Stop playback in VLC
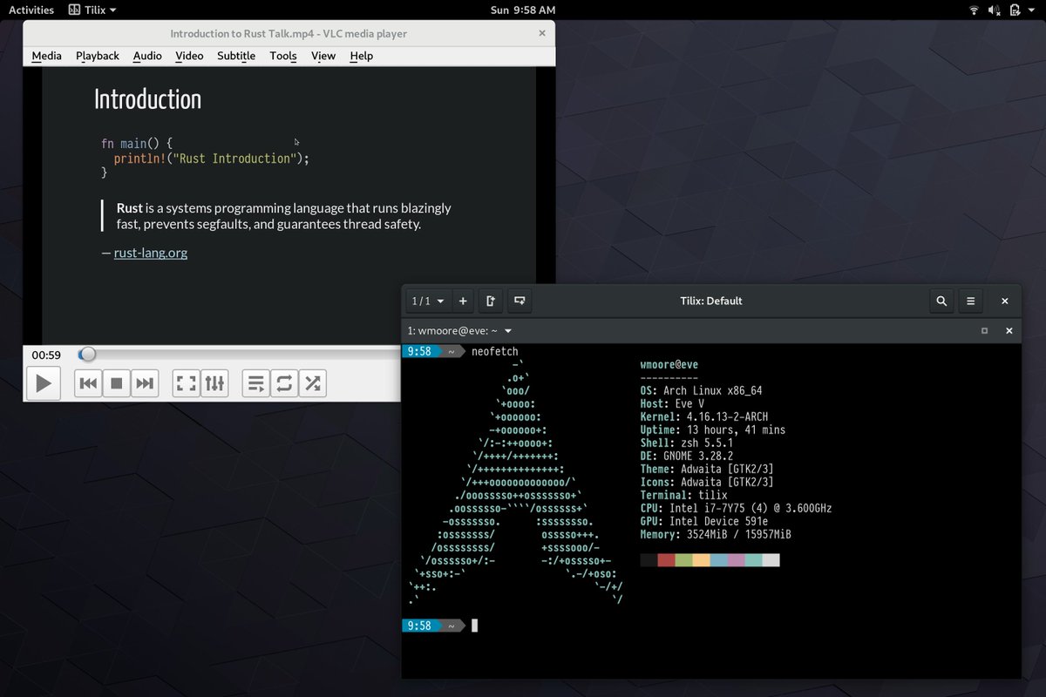The width and height of the screenshot is (1046, 697). [x=116, y=382]
